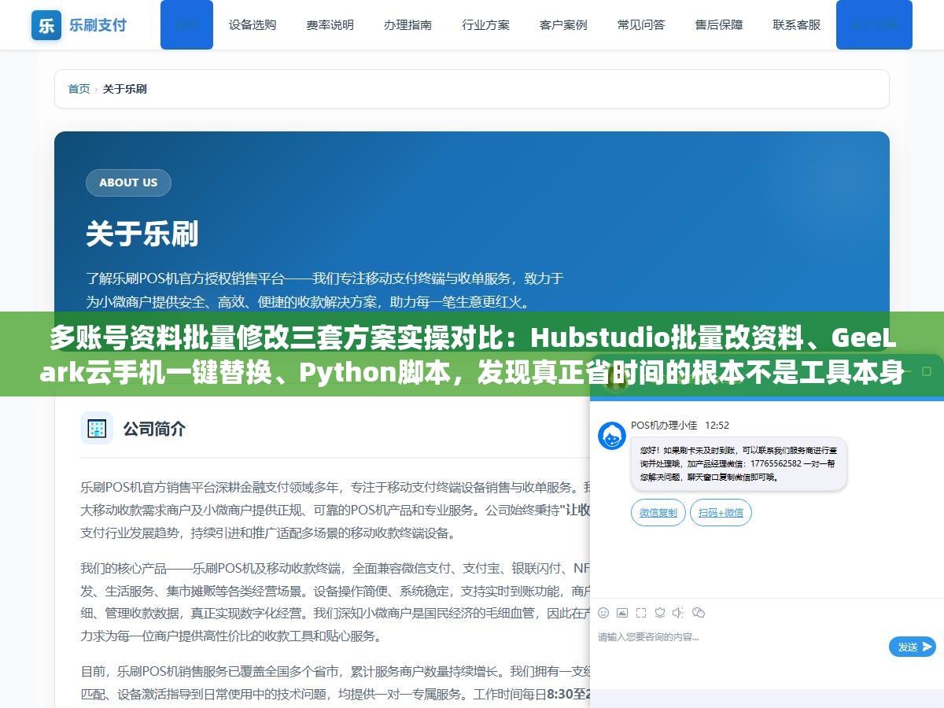Click the ABOUT US badge

point(128,183)
